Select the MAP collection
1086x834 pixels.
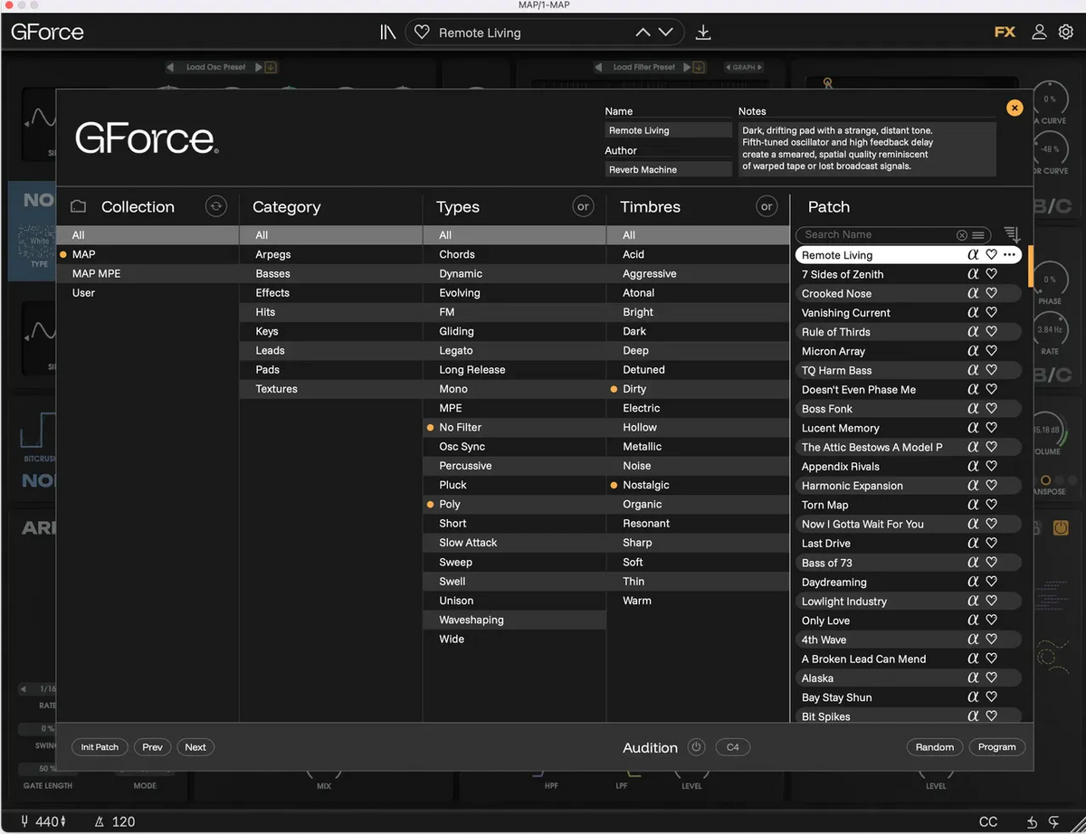[x=148, y=254]
